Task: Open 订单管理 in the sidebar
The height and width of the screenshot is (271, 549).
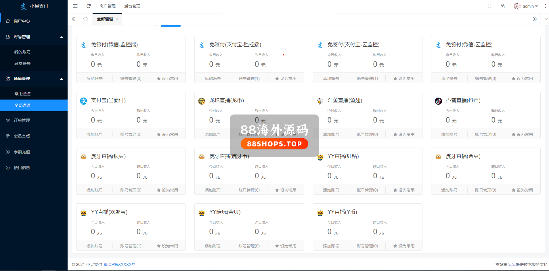Action: 22,120
